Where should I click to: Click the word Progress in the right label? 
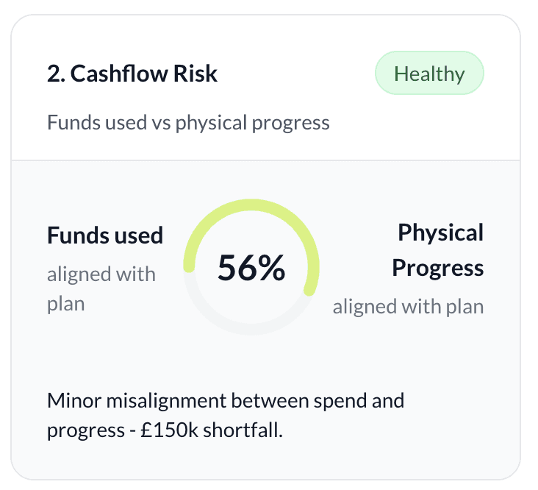[438, 269]
